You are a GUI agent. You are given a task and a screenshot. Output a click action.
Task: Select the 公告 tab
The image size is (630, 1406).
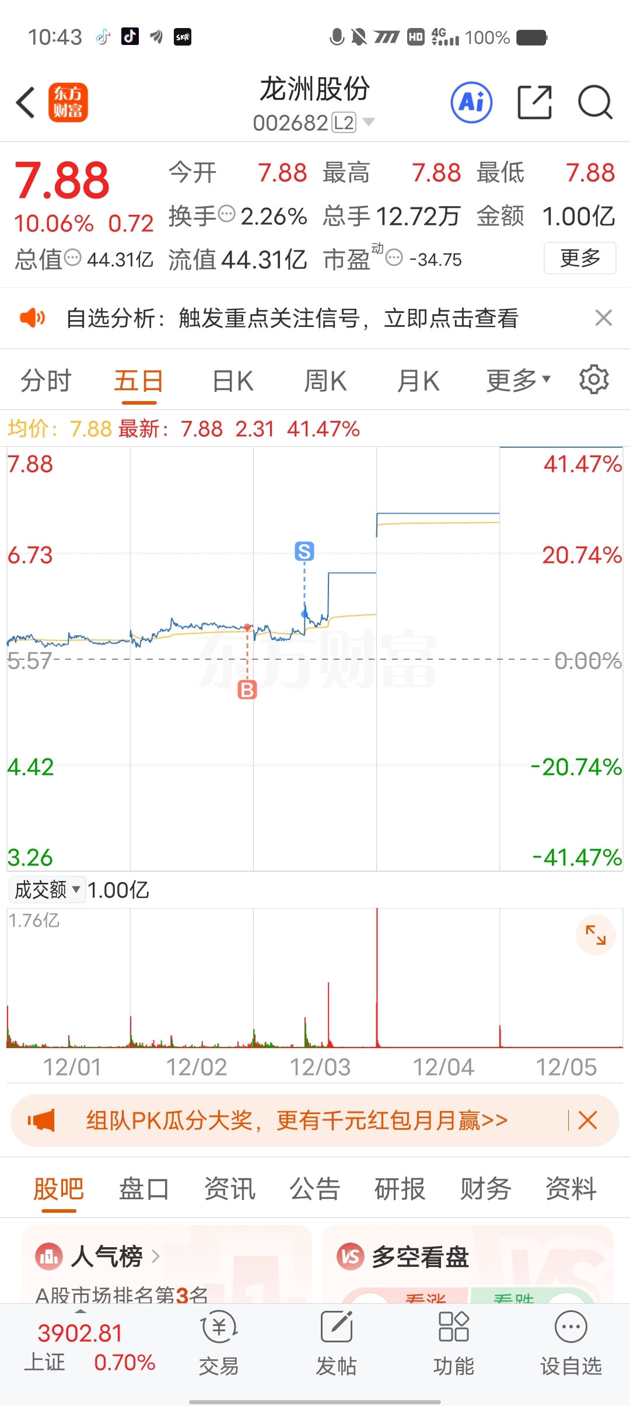(315, 1189)
